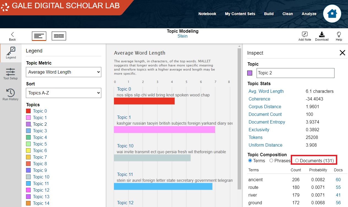Screen dimensions: 348x207
Task: Go to the Clean menu item
Action: [288, 14]
